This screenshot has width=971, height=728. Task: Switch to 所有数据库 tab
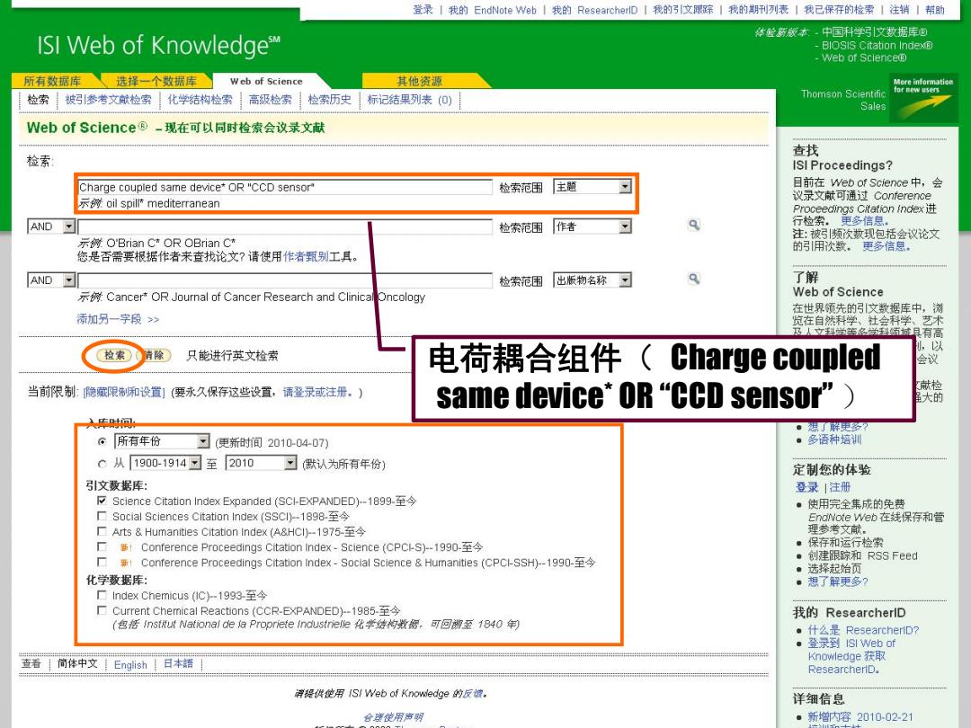tap(53, 81)
